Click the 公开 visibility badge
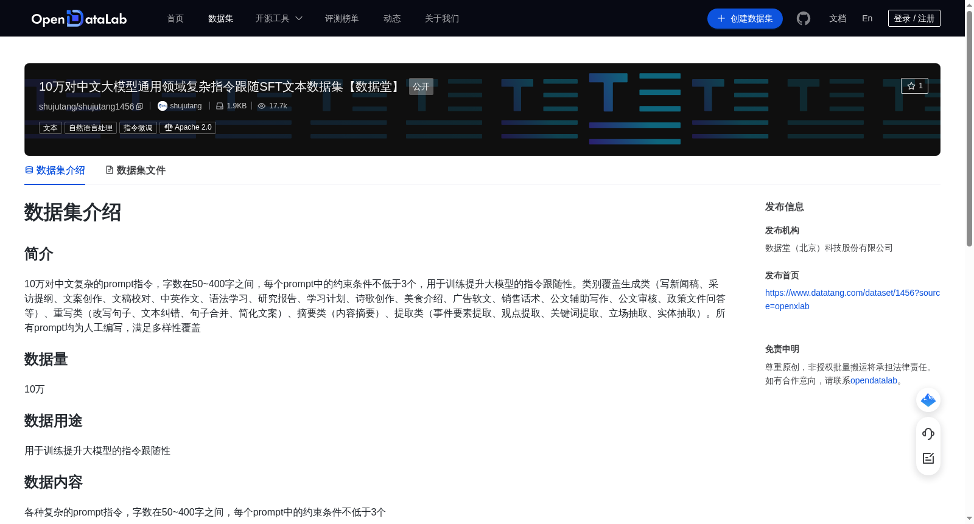 coord(421,86)
